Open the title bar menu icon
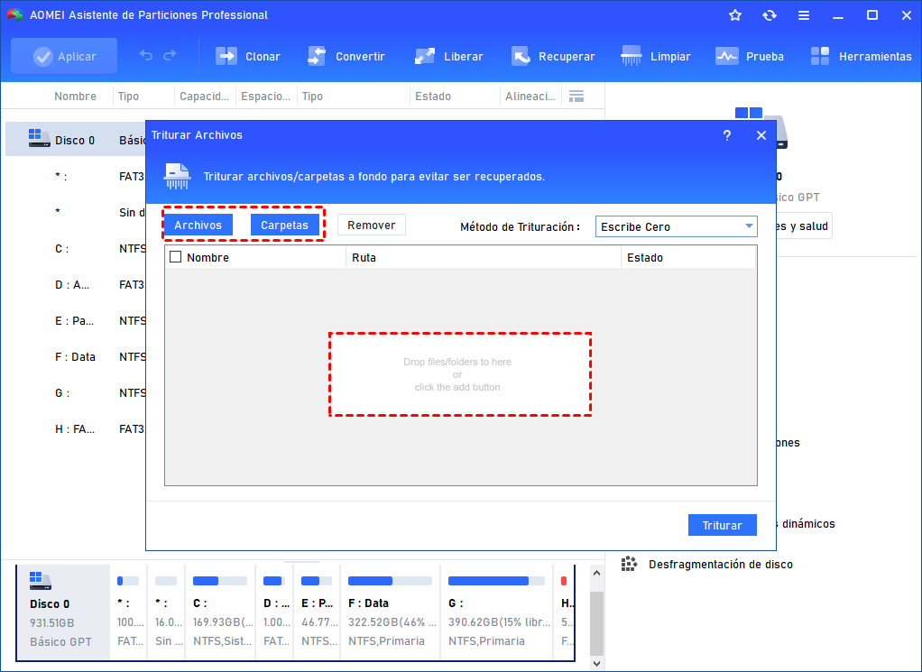 click(803, 15)
